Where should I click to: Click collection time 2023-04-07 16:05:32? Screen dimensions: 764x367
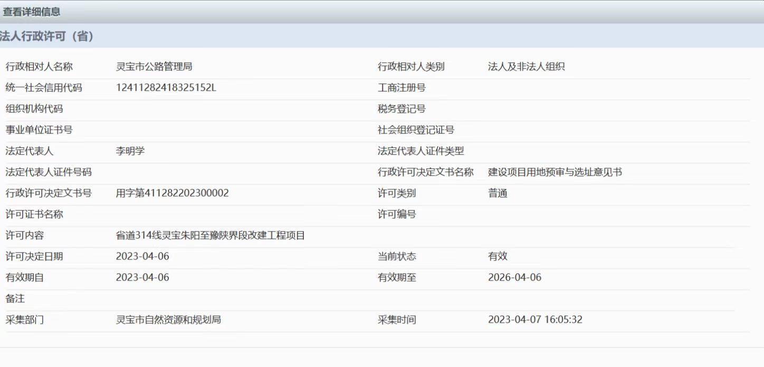coord(534,319)
